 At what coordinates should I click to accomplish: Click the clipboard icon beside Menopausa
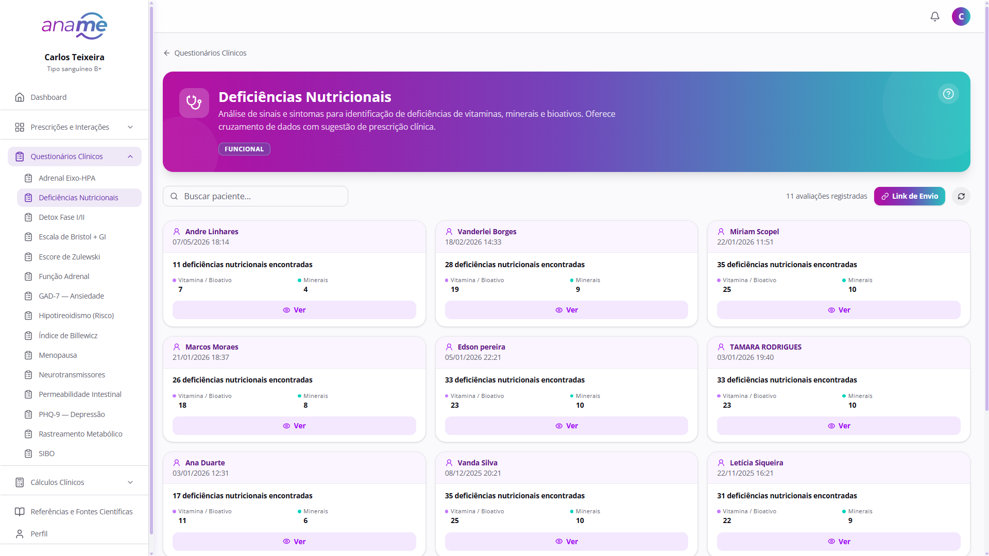[28, 355]
